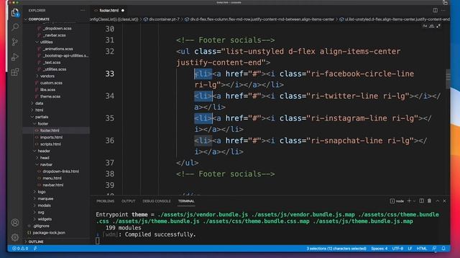Open the launch profile dropdown beside plus

(414, 201)
